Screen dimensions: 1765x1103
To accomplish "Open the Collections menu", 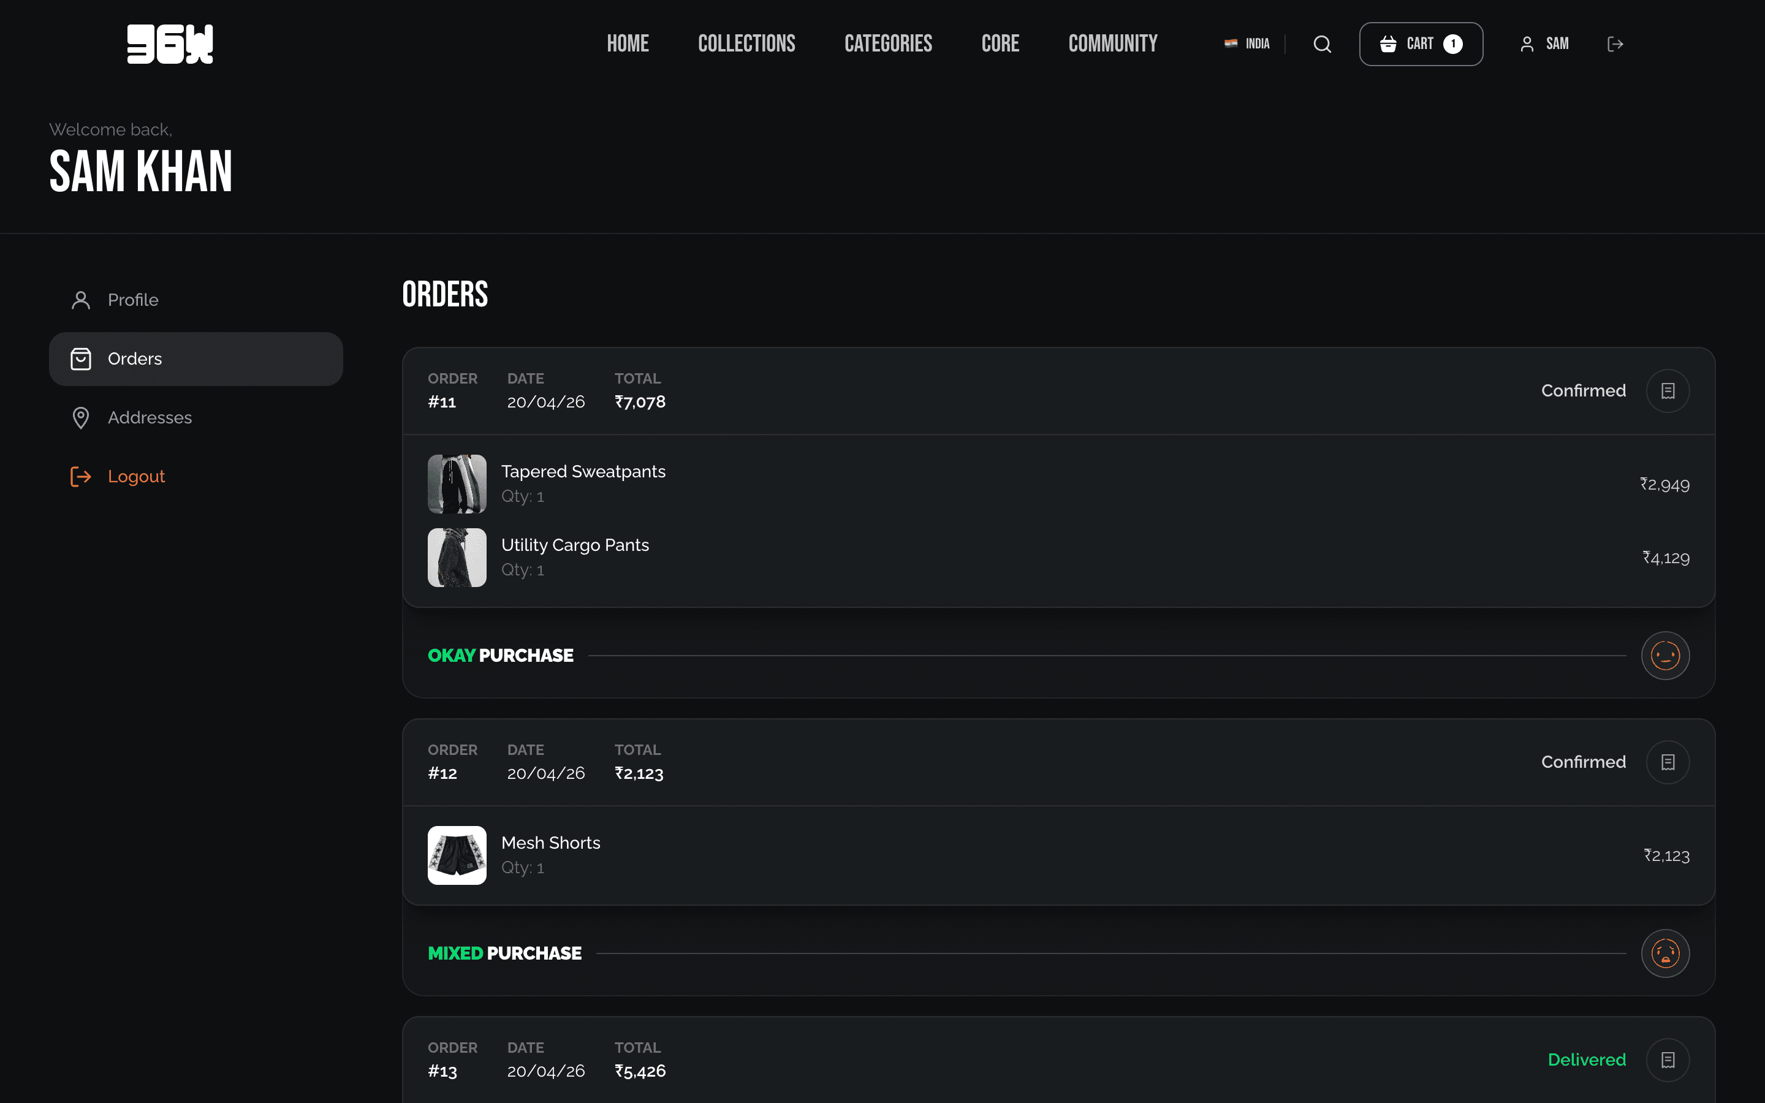I will coord(746,44).
